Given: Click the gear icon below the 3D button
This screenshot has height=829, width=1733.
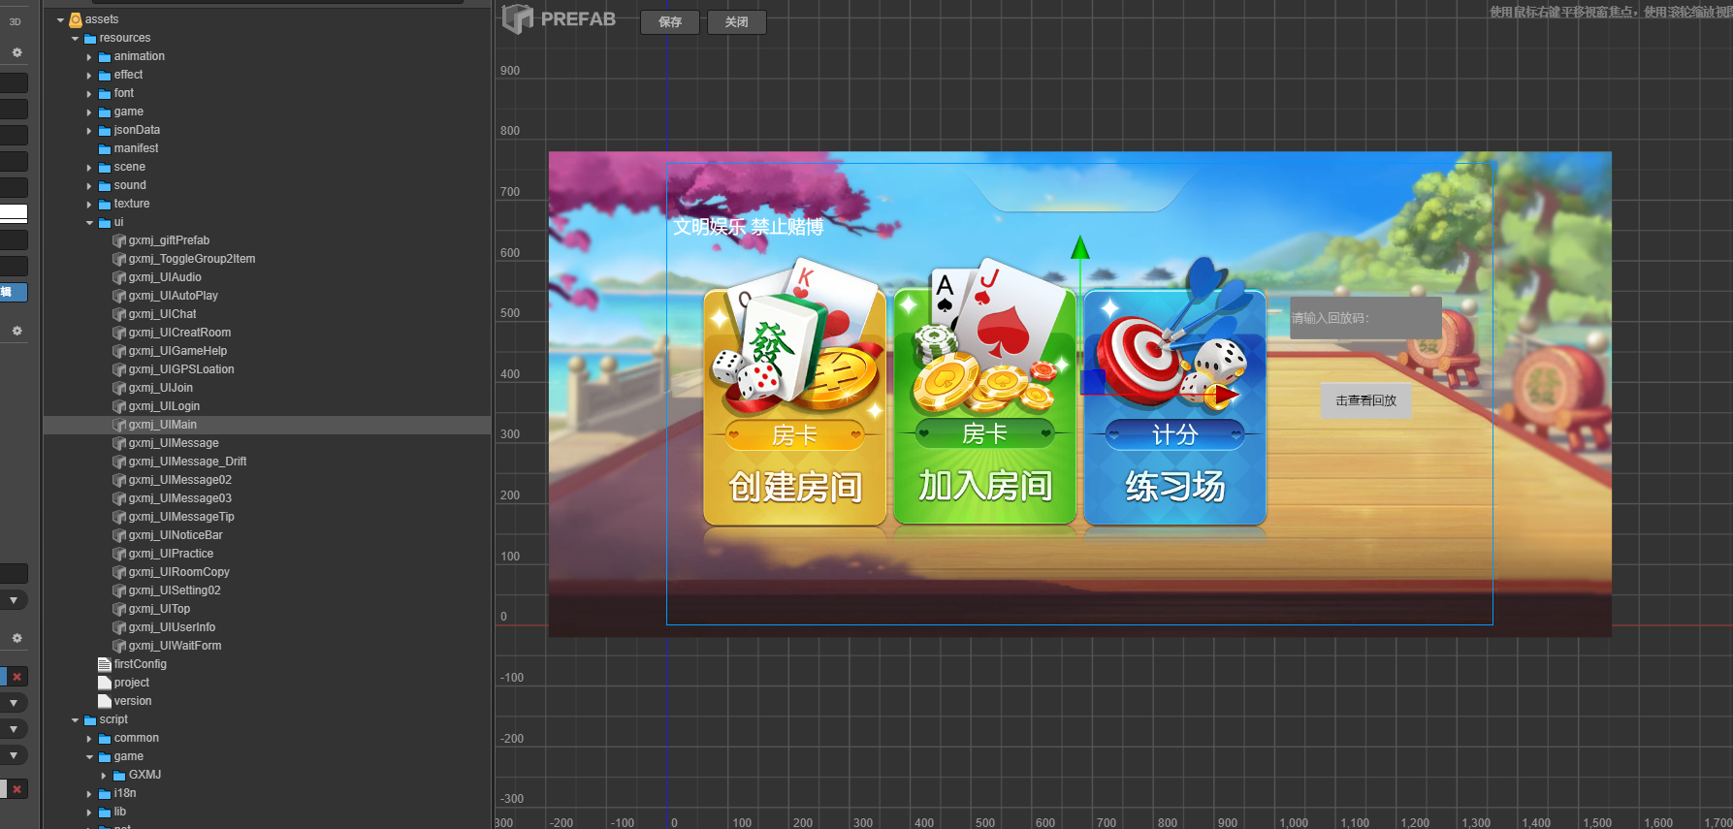Looking at the screenshot, I should pos(16,52).
